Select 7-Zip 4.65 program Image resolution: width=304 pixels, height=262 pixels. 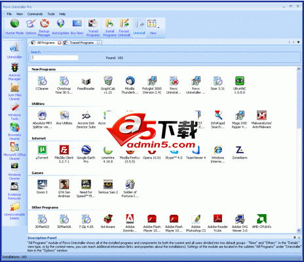(86, 221)
